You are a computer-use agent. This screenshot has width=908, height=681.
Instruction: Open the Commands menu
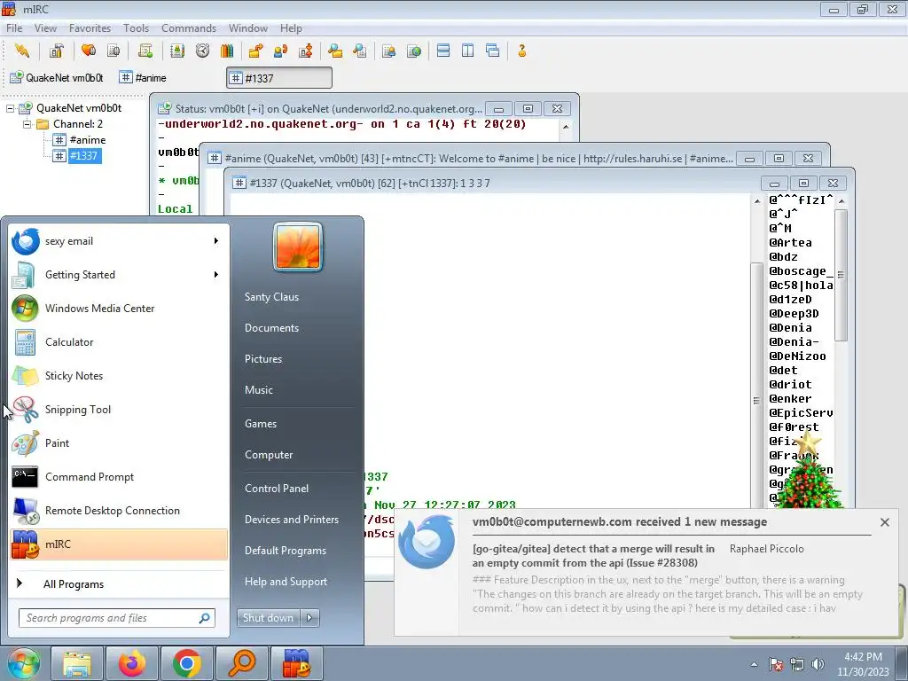[189, 27]
